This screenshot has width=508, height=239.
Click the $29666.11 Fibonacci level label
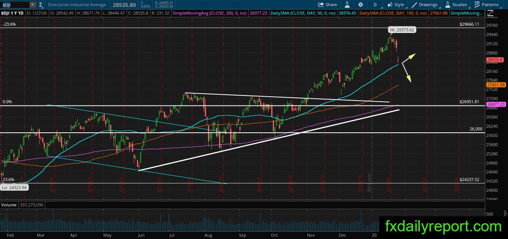(x=469, y=24)
